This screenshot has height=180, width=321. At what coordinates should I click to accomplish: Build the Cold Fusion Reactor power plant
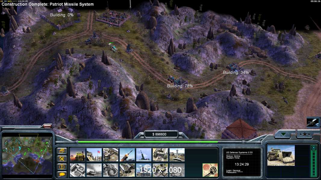click(x=77, y=155)
